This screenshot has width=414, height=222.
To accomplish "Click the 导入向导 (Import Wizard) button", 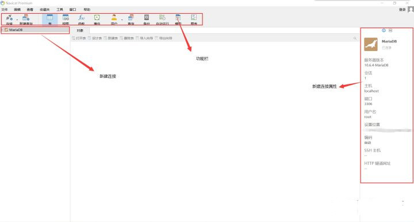I will (x=144, y=38).
